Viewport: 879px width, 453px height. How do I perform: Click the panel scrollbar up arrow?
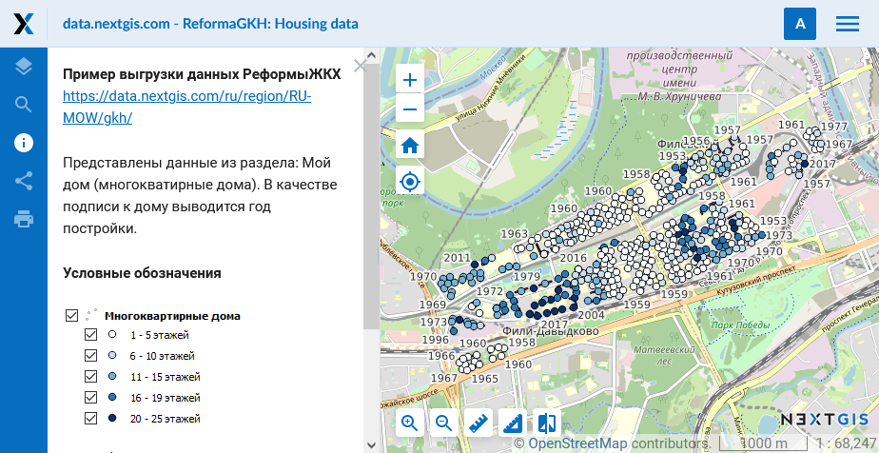coord(371,54)
